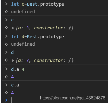
Task: Select the 'let d=Best.prototype' command line
Action: click(37, 37)
